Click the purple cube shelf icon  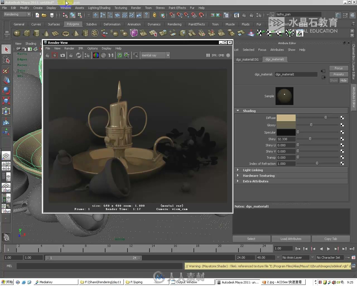tap(134, 33)
